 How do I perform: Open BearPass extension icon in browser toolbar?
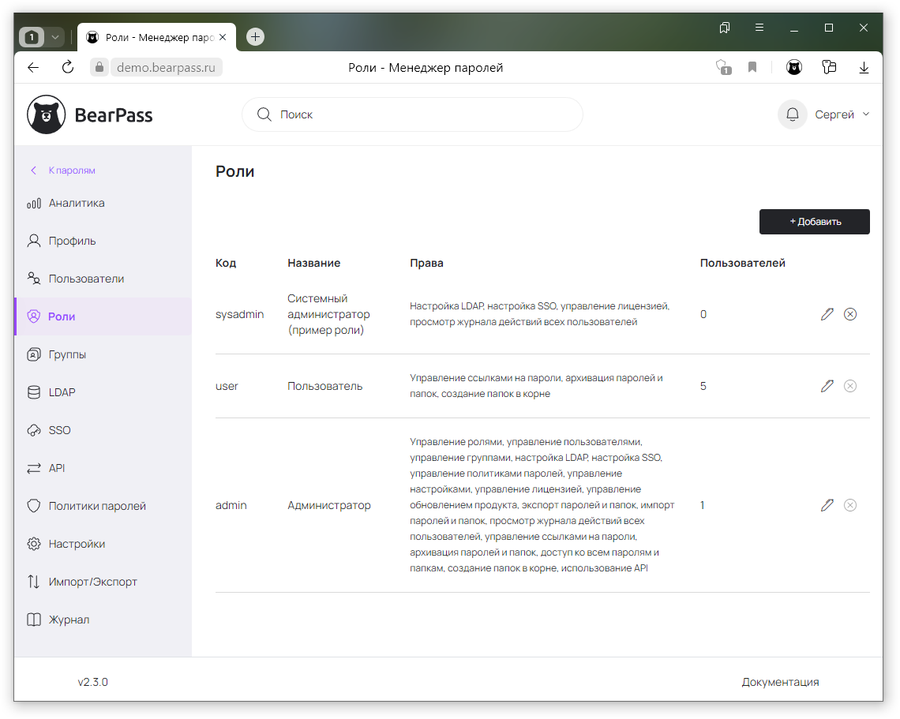click(x=794, y=68)
